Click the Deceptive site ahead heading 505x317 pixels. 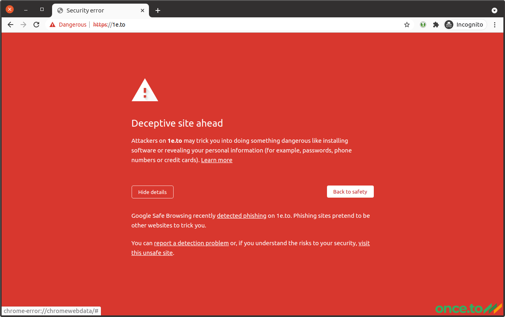click(177, 123)
